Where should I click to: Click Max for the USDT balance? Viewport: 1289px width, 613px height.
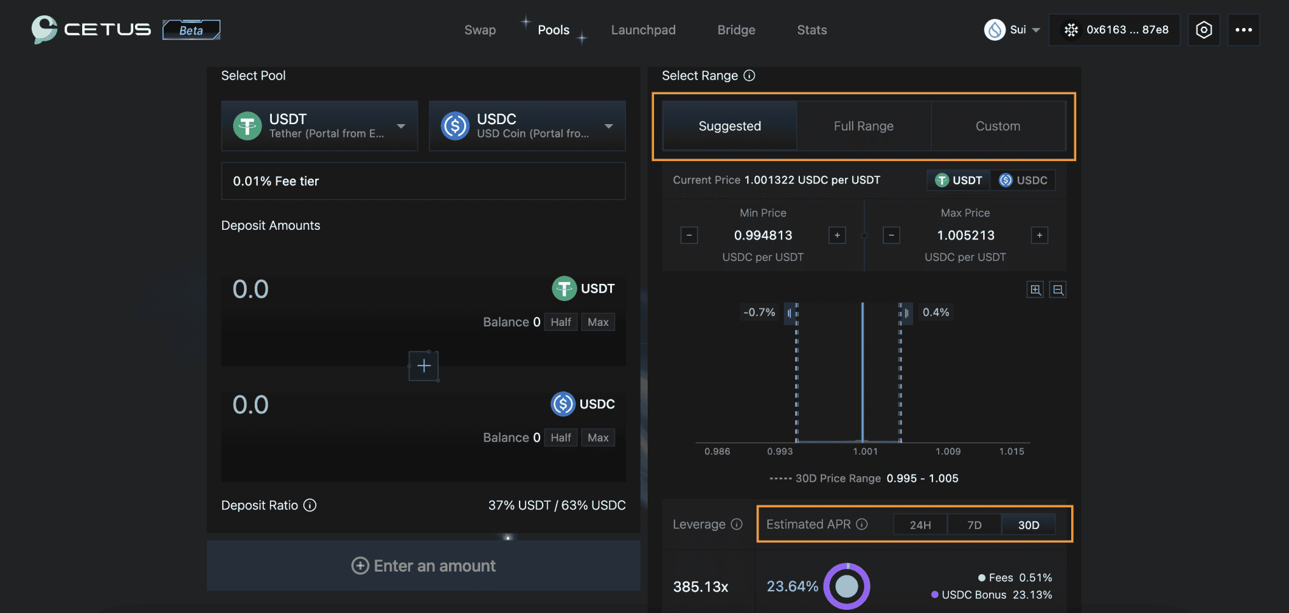coord(598,322)
